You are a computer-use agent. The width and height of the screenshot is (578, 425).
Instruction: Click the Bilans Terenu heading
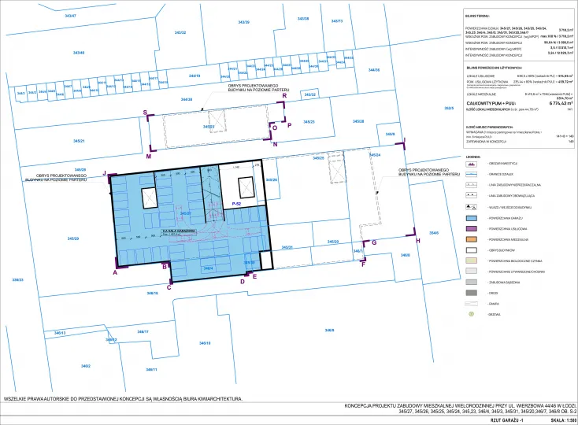coord(476,15)
